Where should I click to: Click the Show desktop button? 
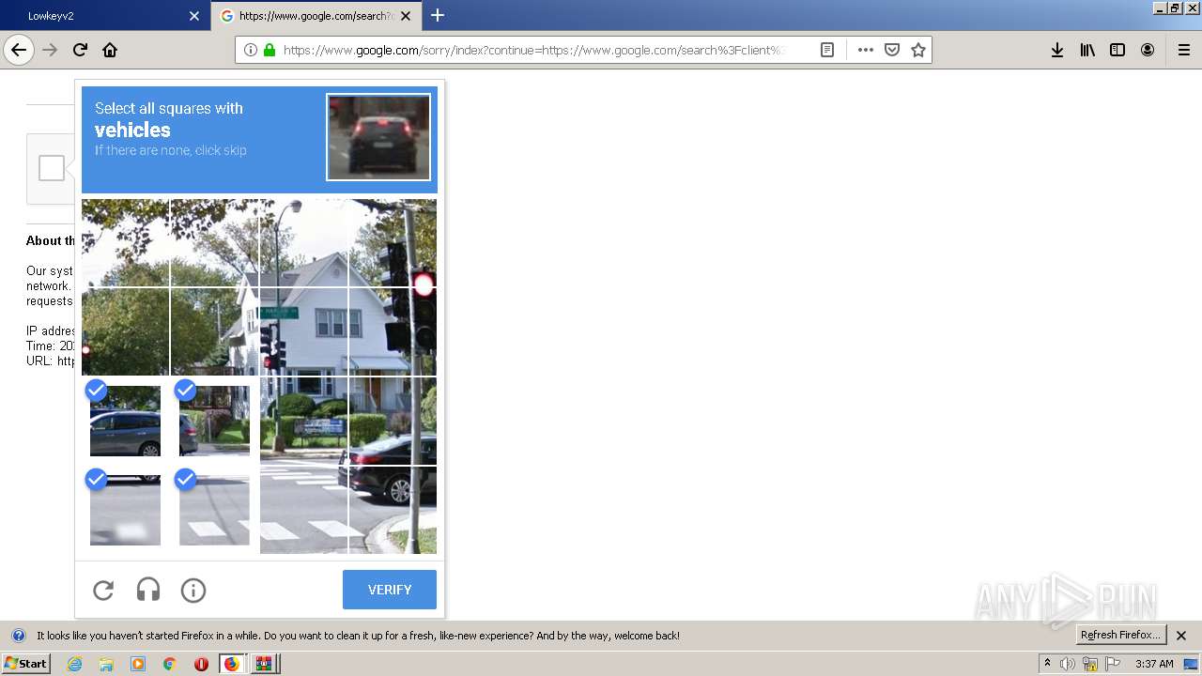[1191, 664]
